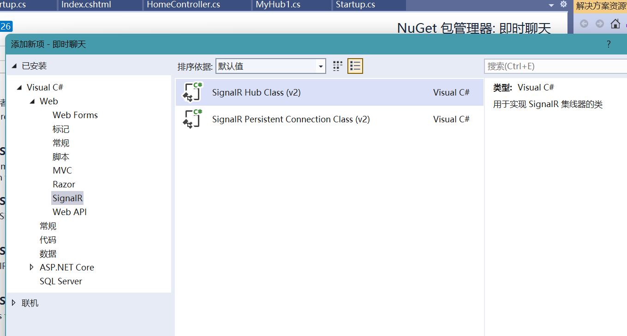Viewport: 627px width, 336px height.
Task: Select SignalR category
Action: coord(67,198)
